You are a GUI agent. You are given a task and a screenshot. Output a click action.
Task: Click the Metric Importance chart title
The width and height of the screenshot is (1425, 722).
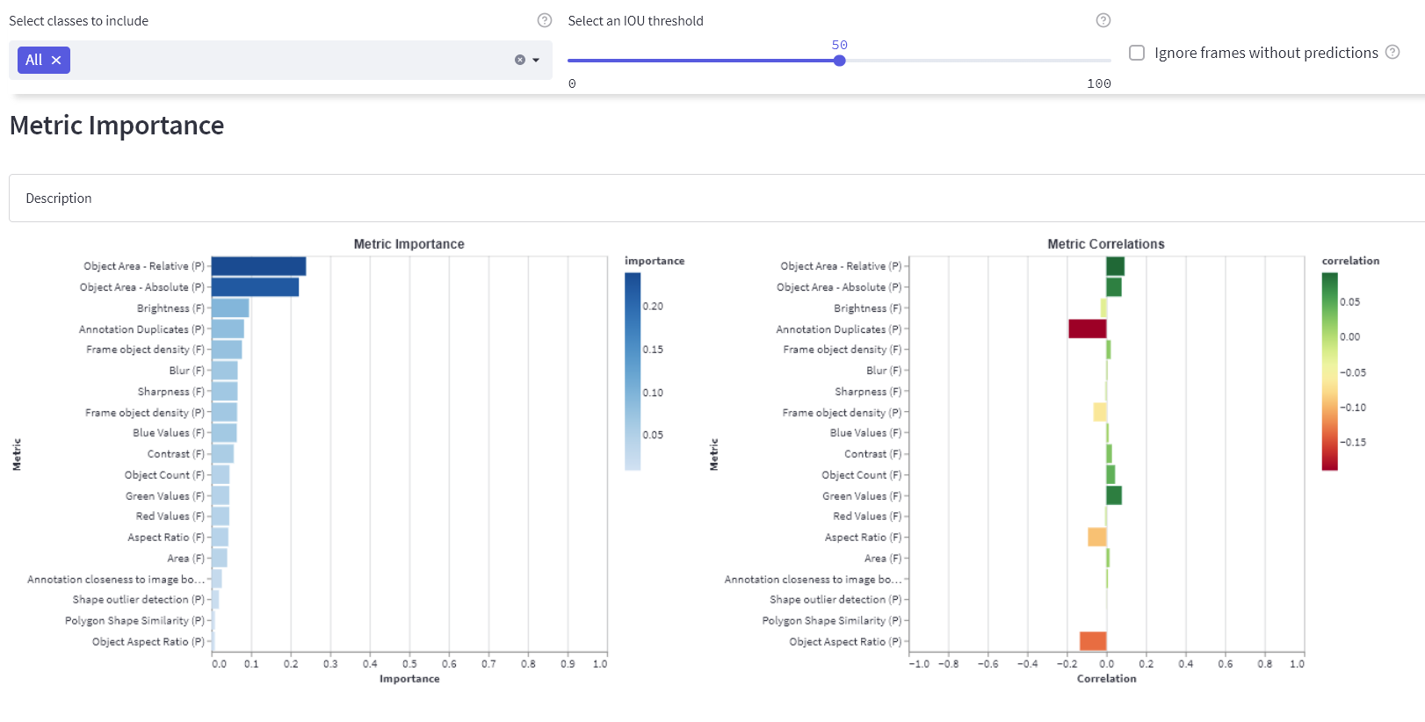[409, 244]
